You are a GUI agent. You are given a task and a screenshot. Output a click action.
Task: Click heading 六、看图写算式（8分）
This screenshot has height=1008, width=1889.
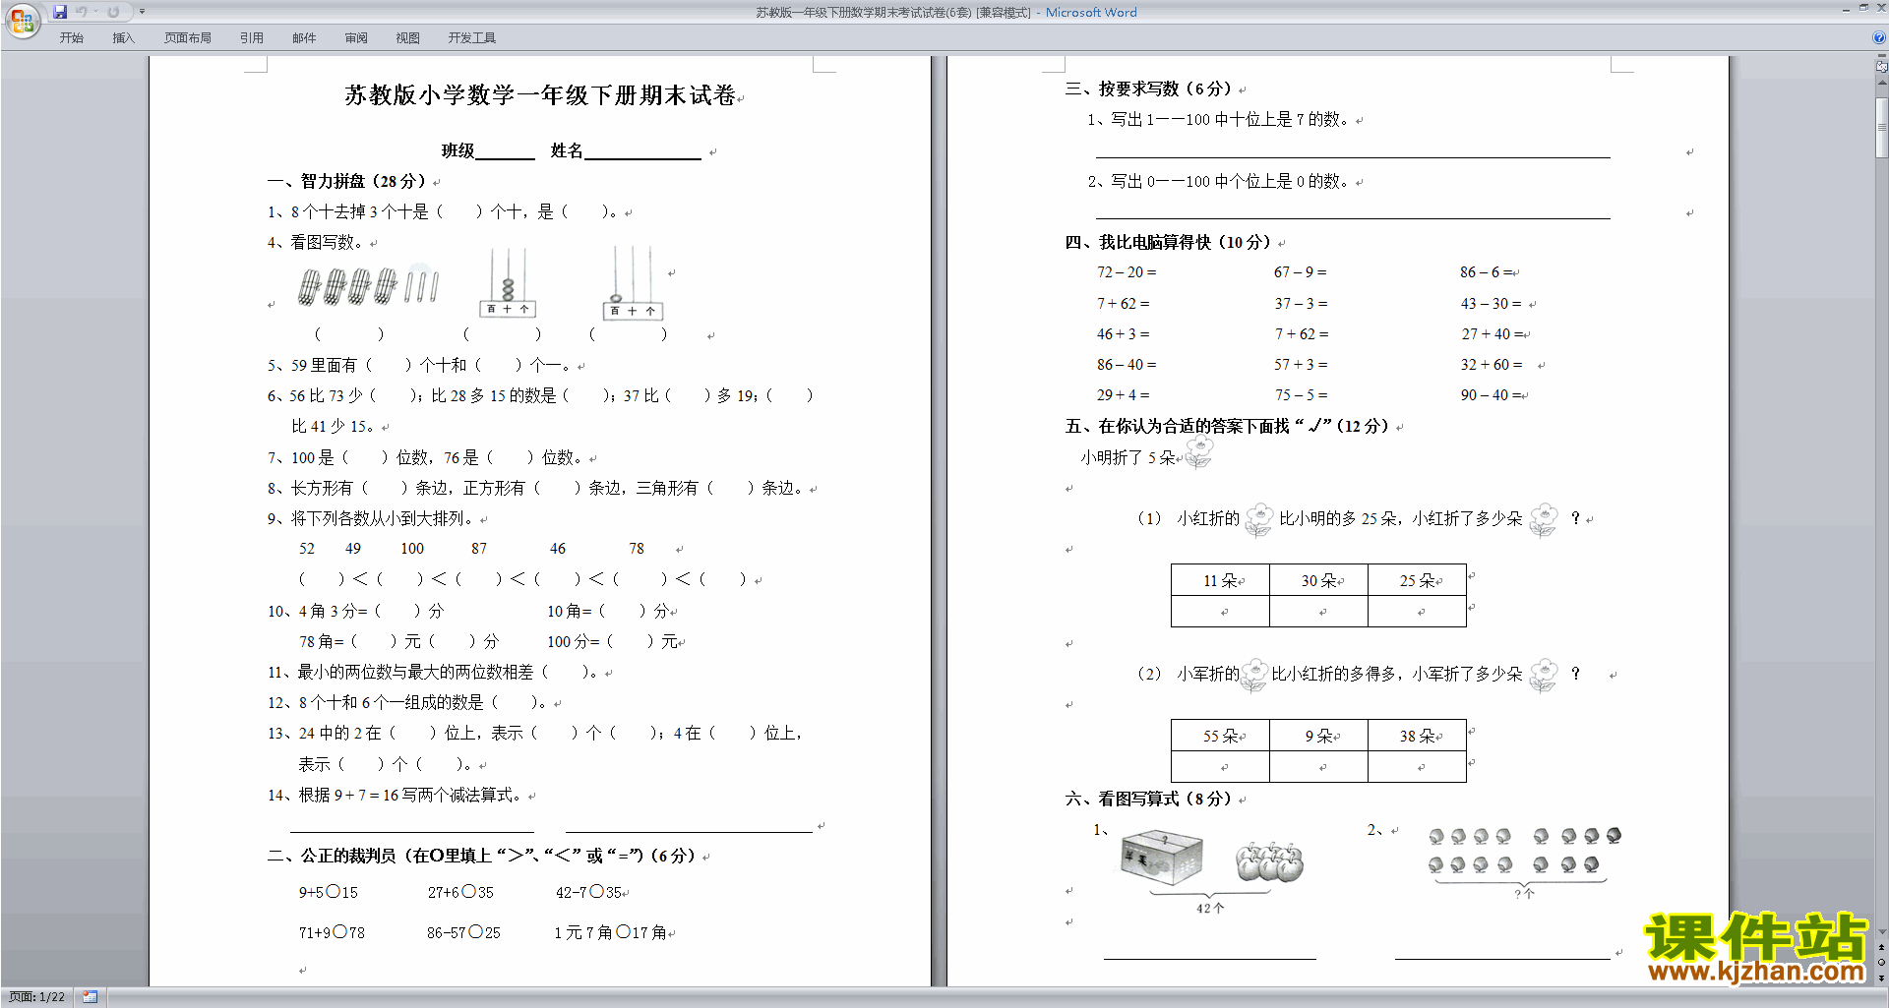tap(1148, 799)
